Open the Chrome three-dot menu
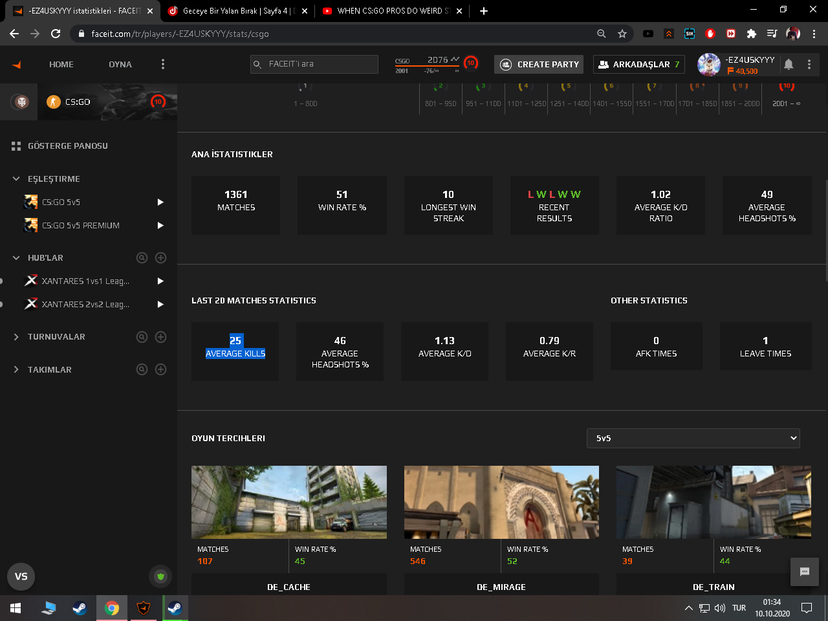828x621 pixels. pos(814,34)
